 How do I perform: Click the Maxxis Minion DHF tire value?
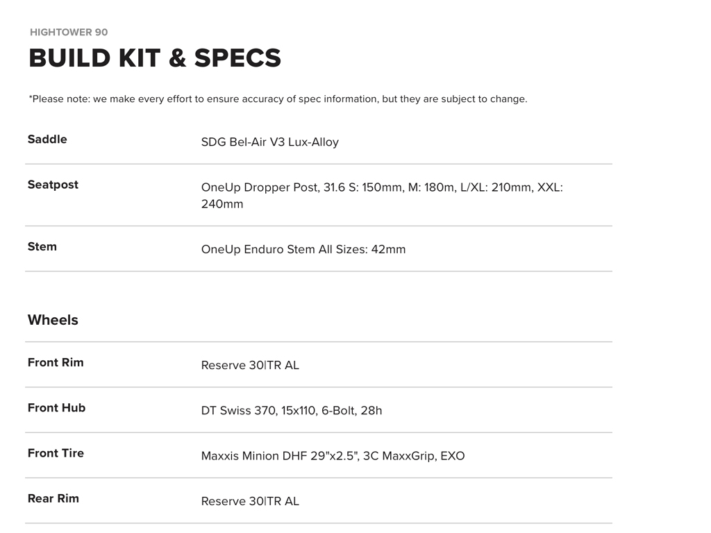point(333,456)
